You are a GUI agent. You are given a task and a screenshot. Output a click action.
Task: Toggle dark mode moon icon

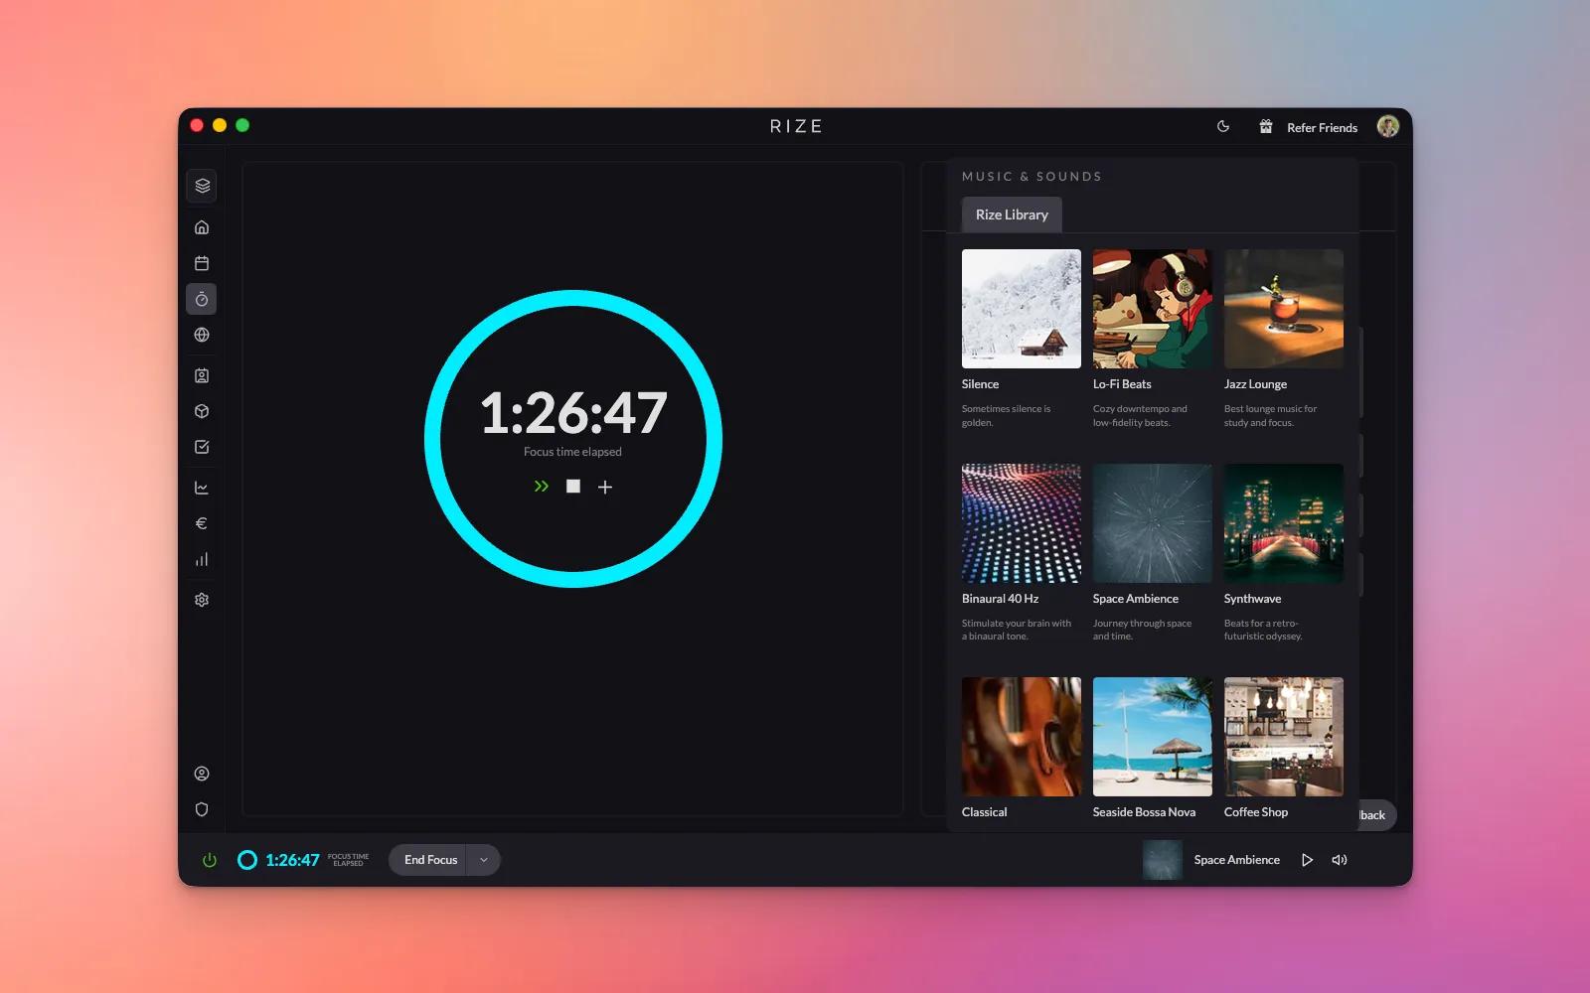pos(1223,127)
